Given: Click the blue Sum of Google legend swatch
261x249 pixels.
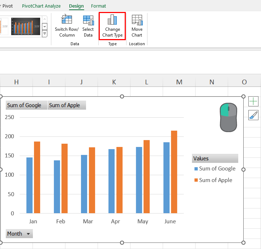Looking at the screenshot, I should click(196, 169).
